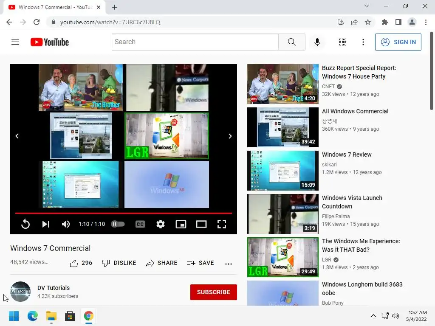This screenshot has width=435, height=326.
Task: Share this page from address bar
Action: coord(354,22)
